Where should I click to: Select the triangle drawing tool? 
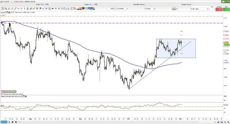(x=68, y=8)
